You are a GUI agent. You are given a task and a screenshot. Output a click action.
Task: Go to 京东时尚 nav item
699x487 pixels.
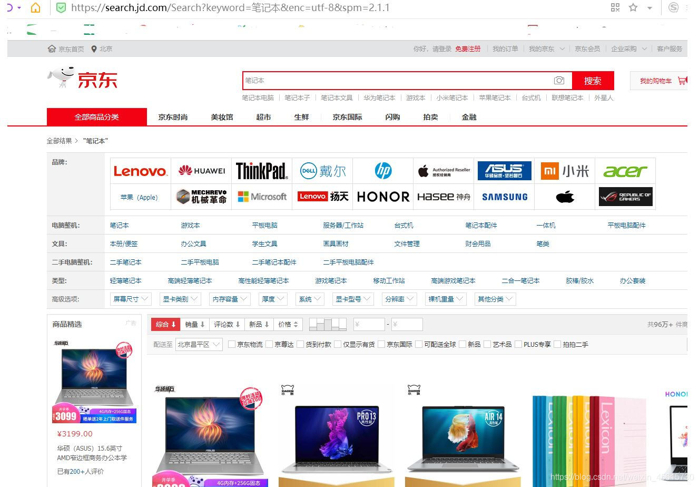tap(173, 117)
